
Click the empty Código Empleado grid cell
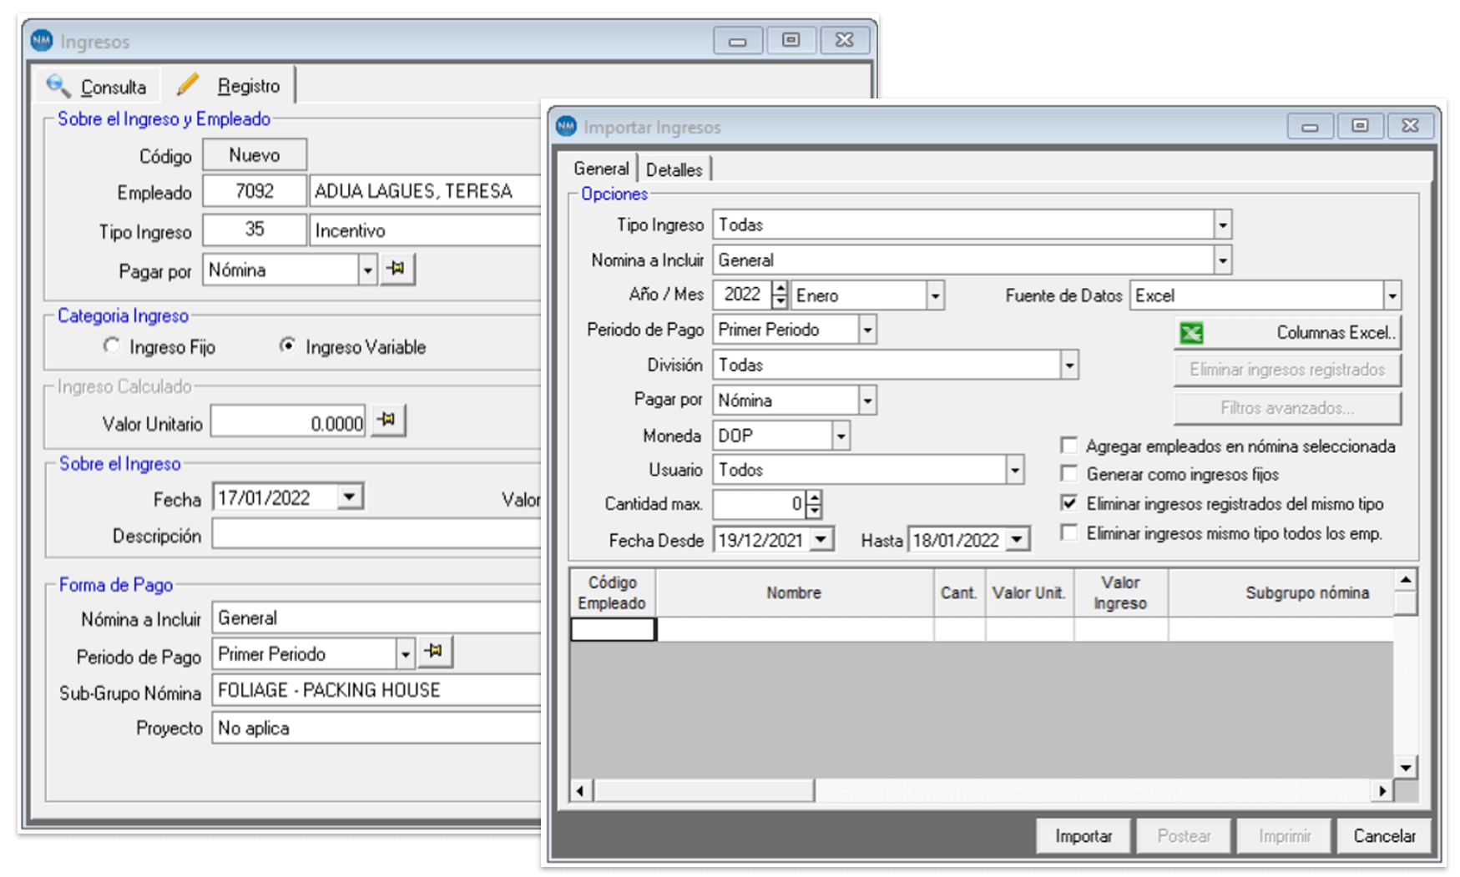pos(614,629)
